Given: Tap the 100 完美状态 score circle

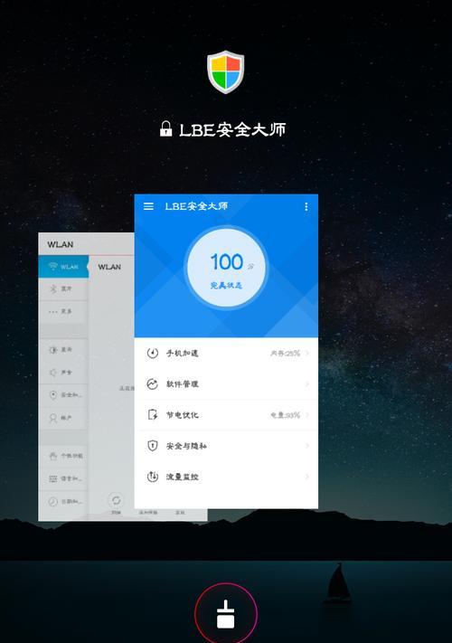Looking at the screenshot, I should click(x=226, y=268).
